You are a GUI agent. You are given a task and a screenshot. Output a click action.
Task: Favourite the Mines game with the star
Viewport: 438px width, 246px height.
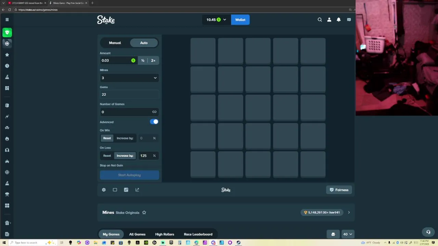pos(144,213)
